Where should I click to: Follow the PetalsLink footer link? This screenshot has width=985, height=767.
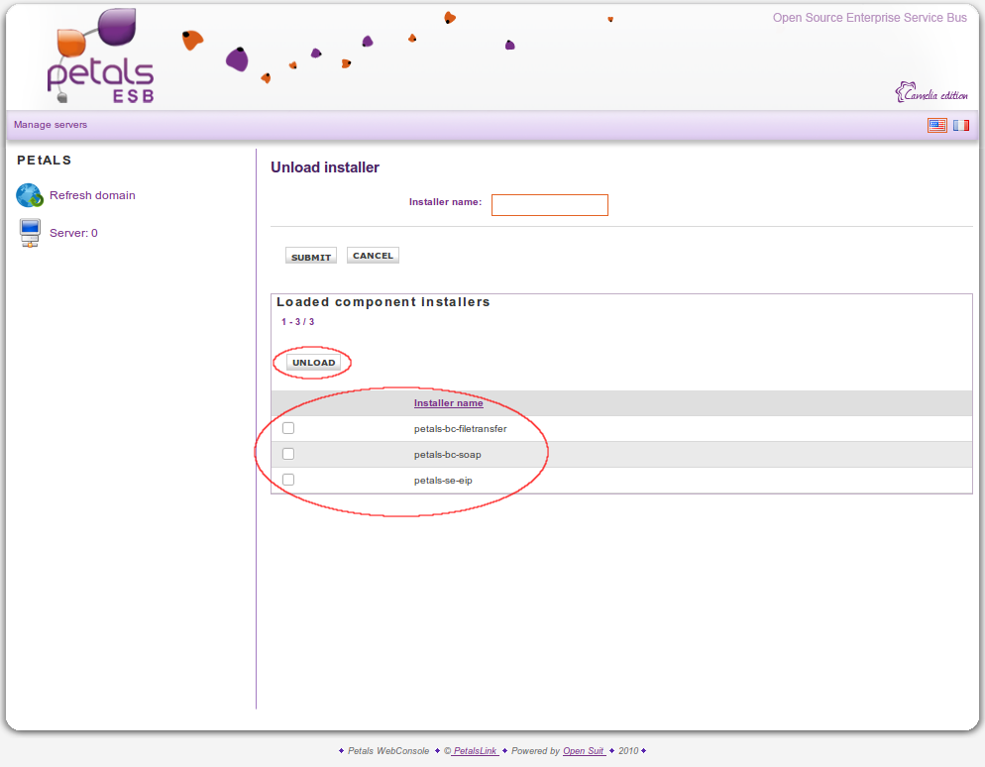pyautogui.click(x=475, y=751)
